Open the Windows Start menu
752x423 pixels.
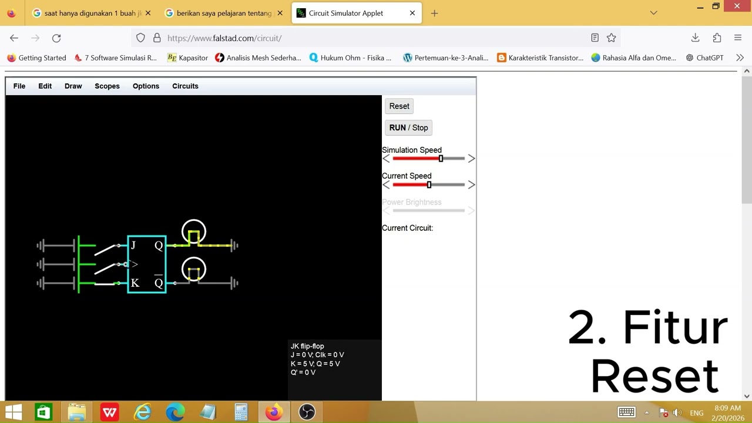click(14, 412)
